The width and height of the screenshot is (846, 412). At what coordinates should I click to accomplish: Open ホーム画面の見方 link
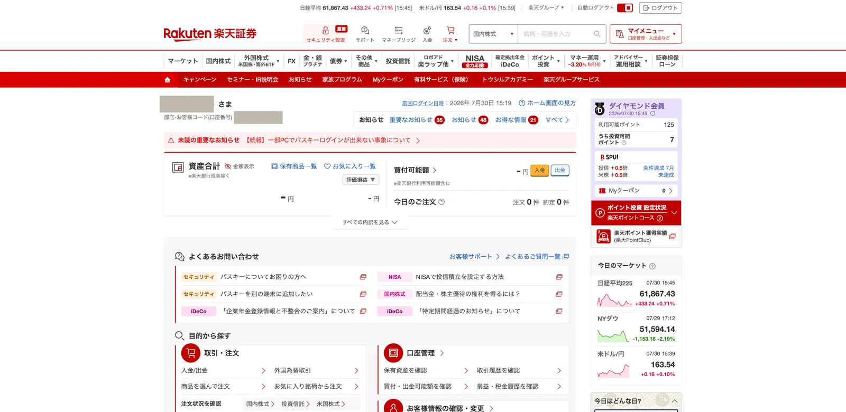pyautogui.click(x=547, y=103)
